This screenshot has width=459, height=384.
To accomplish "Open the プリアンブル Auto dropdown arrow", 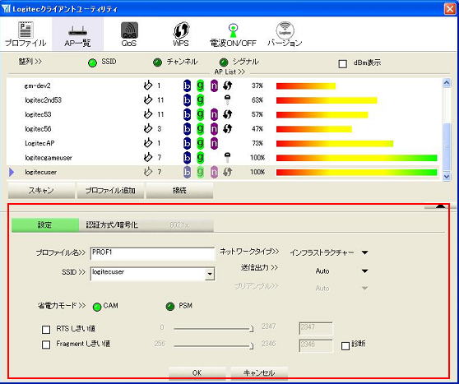I will click(x=364, y=289).
